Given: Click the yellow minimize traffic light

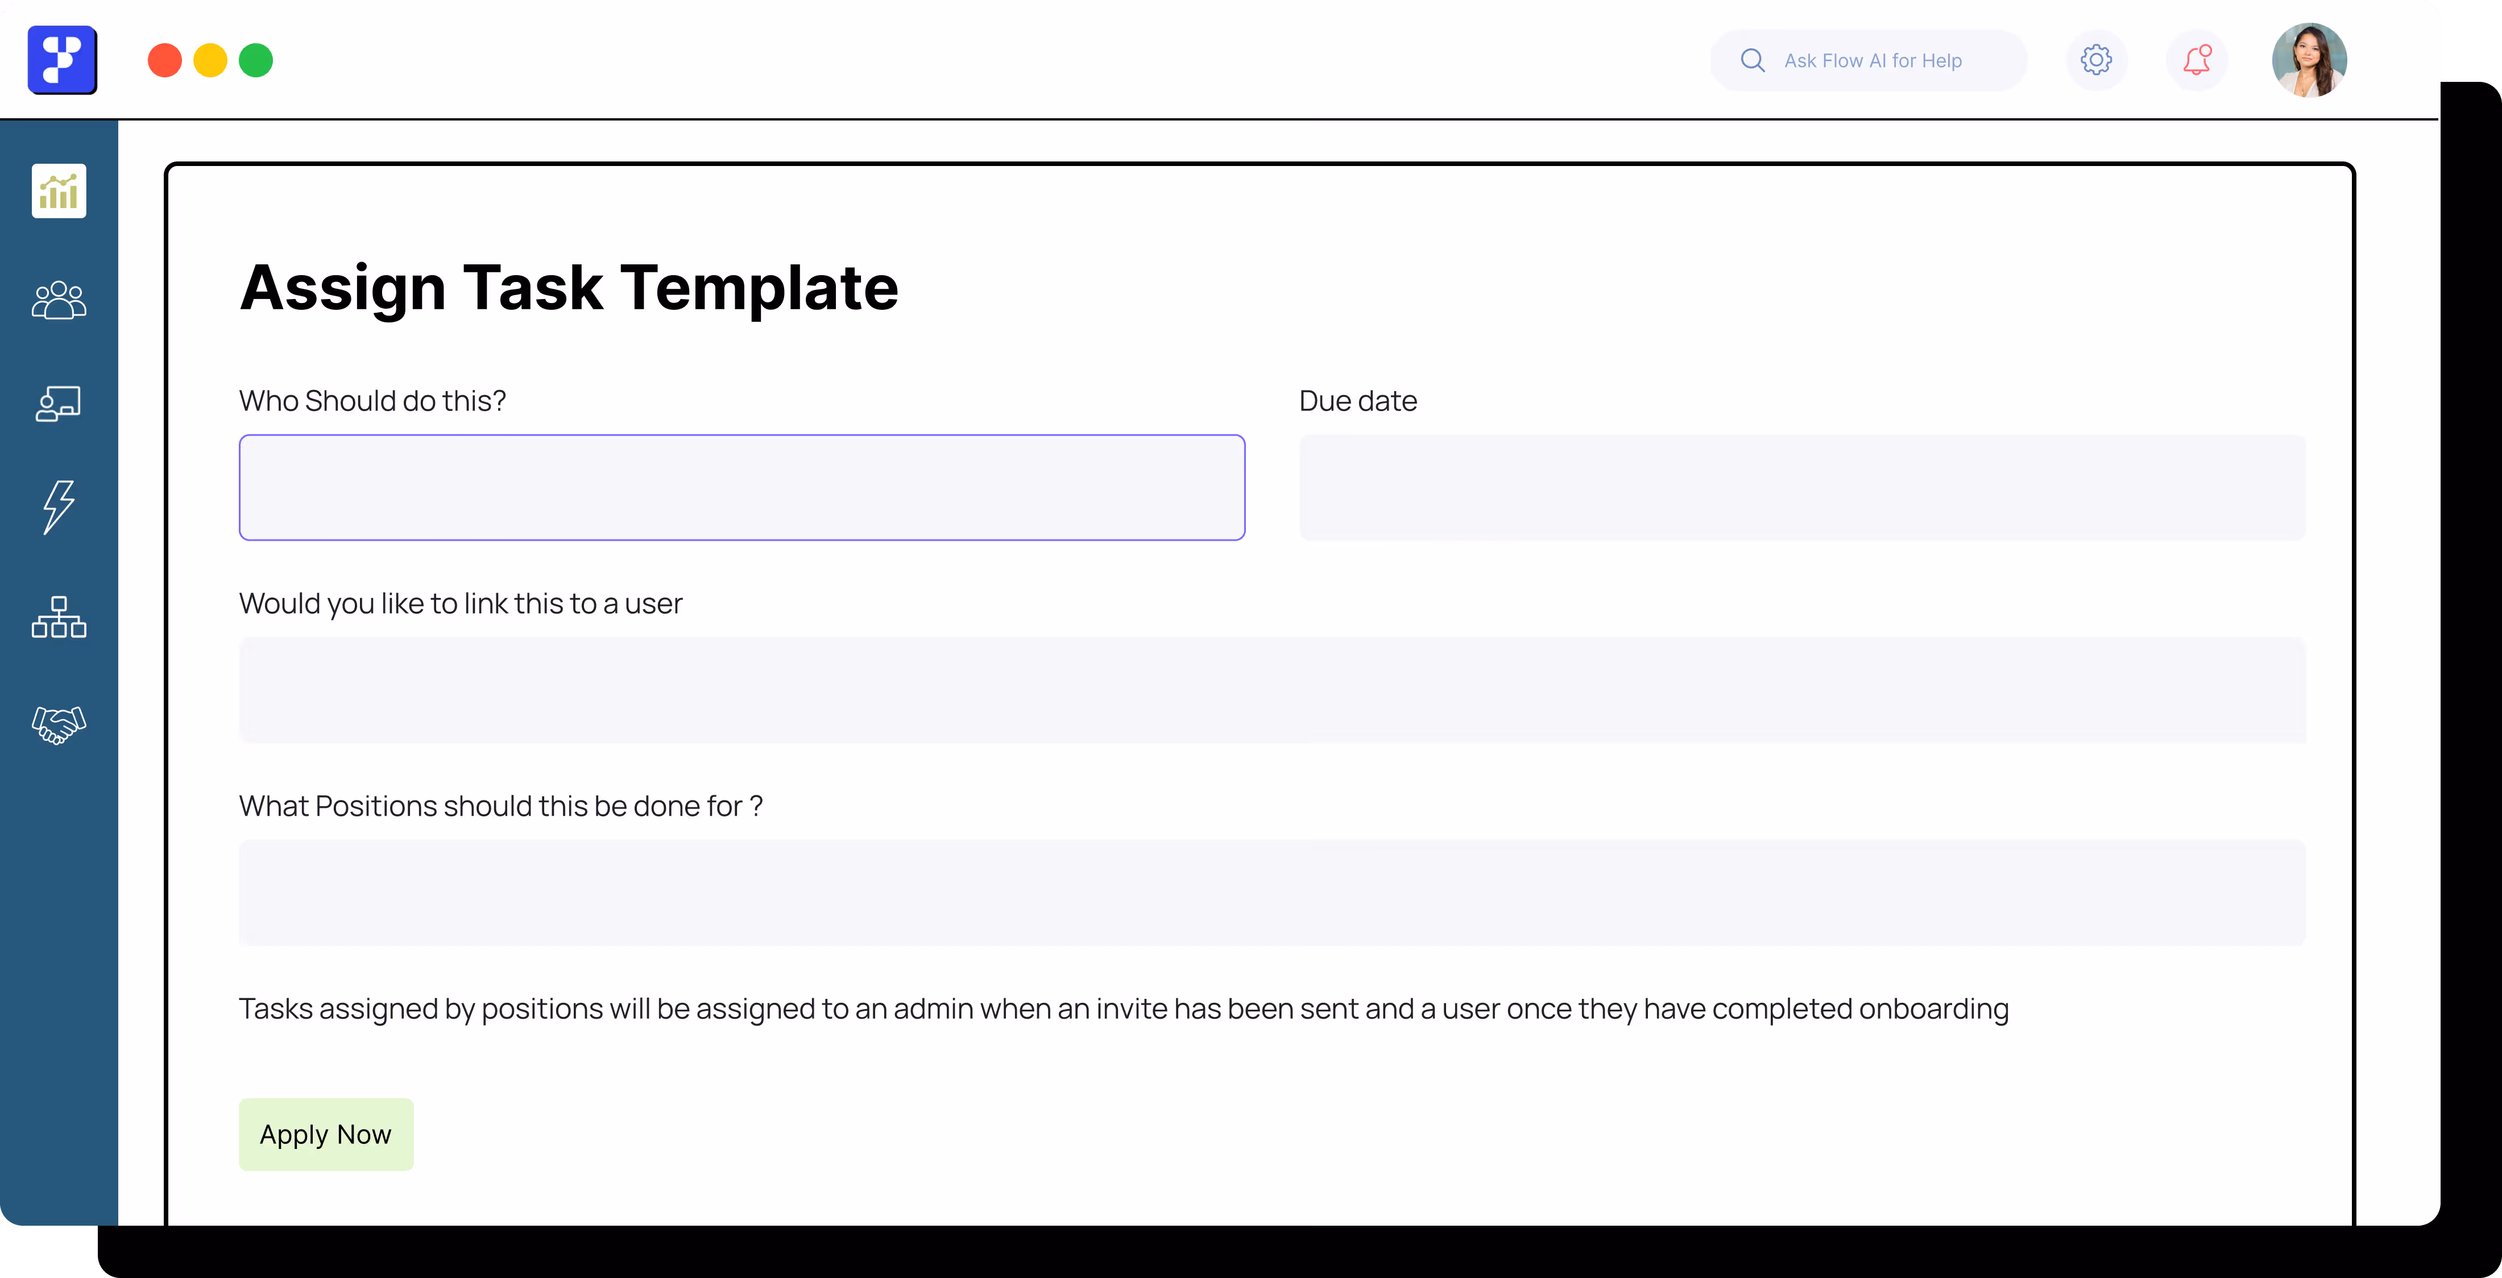Looking at the screenshot, I should [210, 59].
